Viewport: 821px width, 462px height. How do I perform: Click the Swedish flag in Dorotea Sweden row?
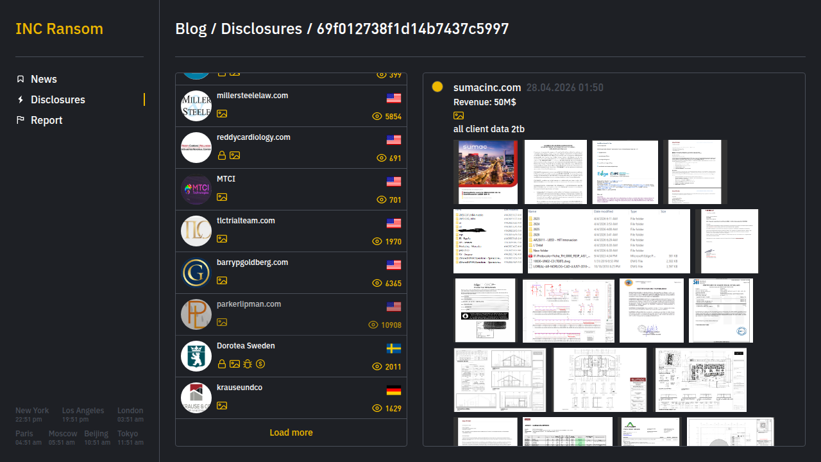tap(394, 348)
